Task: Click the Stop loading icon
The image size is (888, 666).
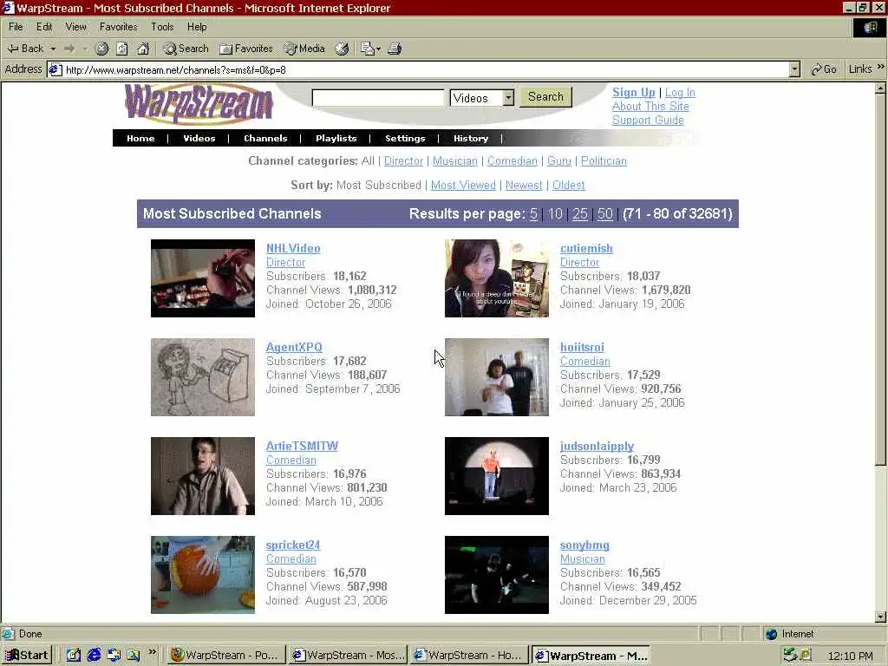Action: click(101, 49)
